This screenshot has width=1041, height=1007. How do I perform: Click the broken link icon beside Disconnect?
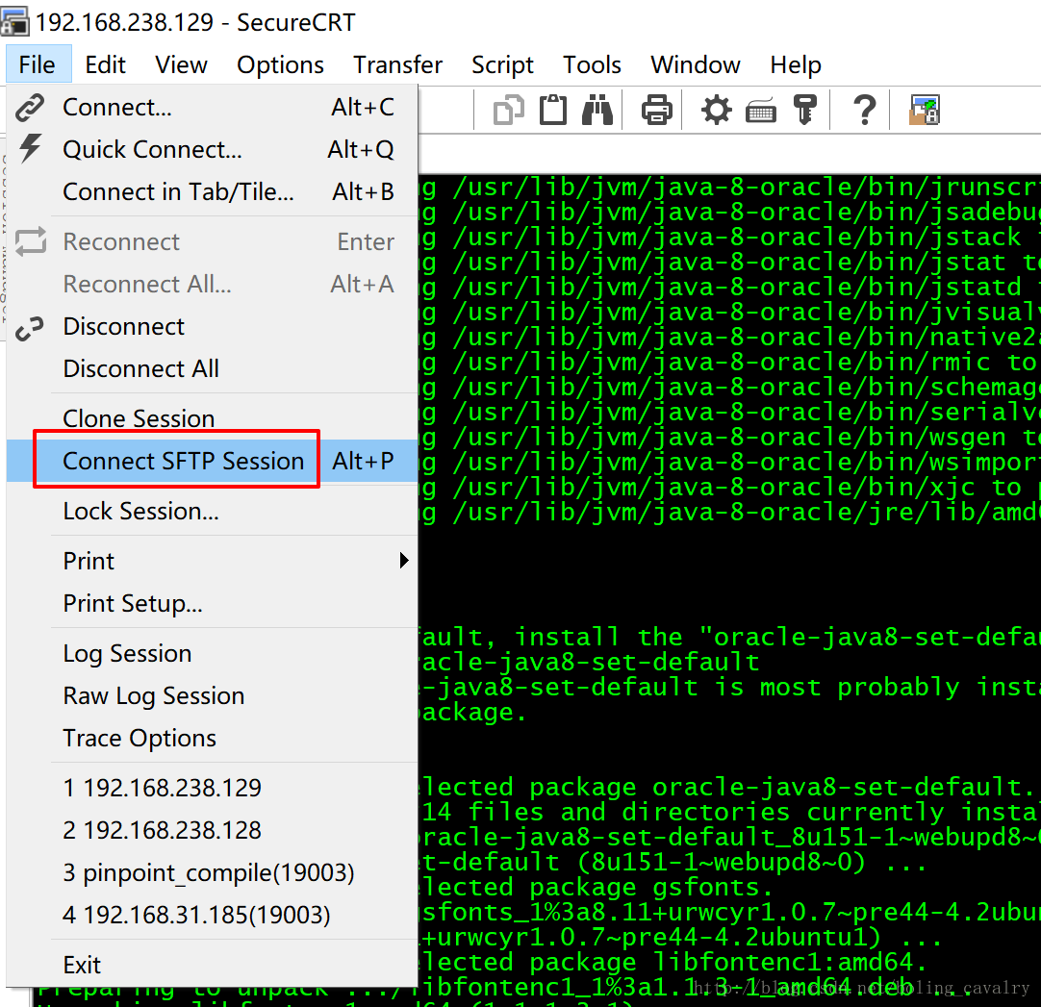coord(30,328)
